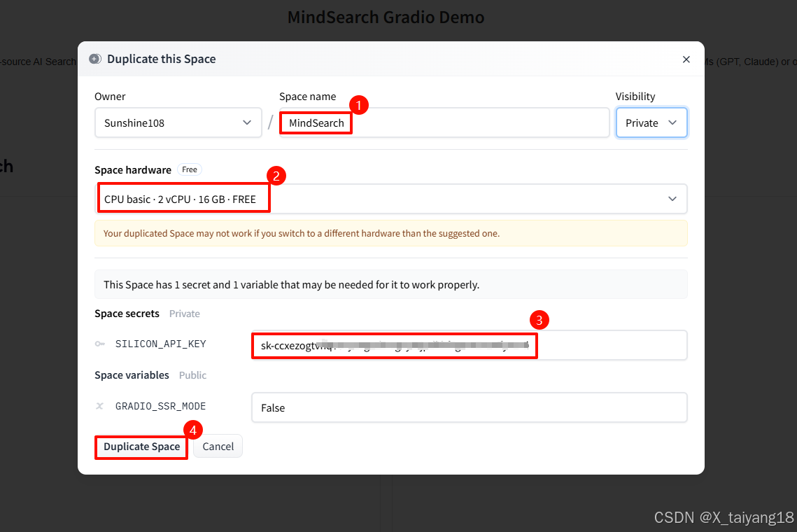Screen dimensions: 797x532
Task: Click the Duplicate this Space title text
Action: (162, 59)
